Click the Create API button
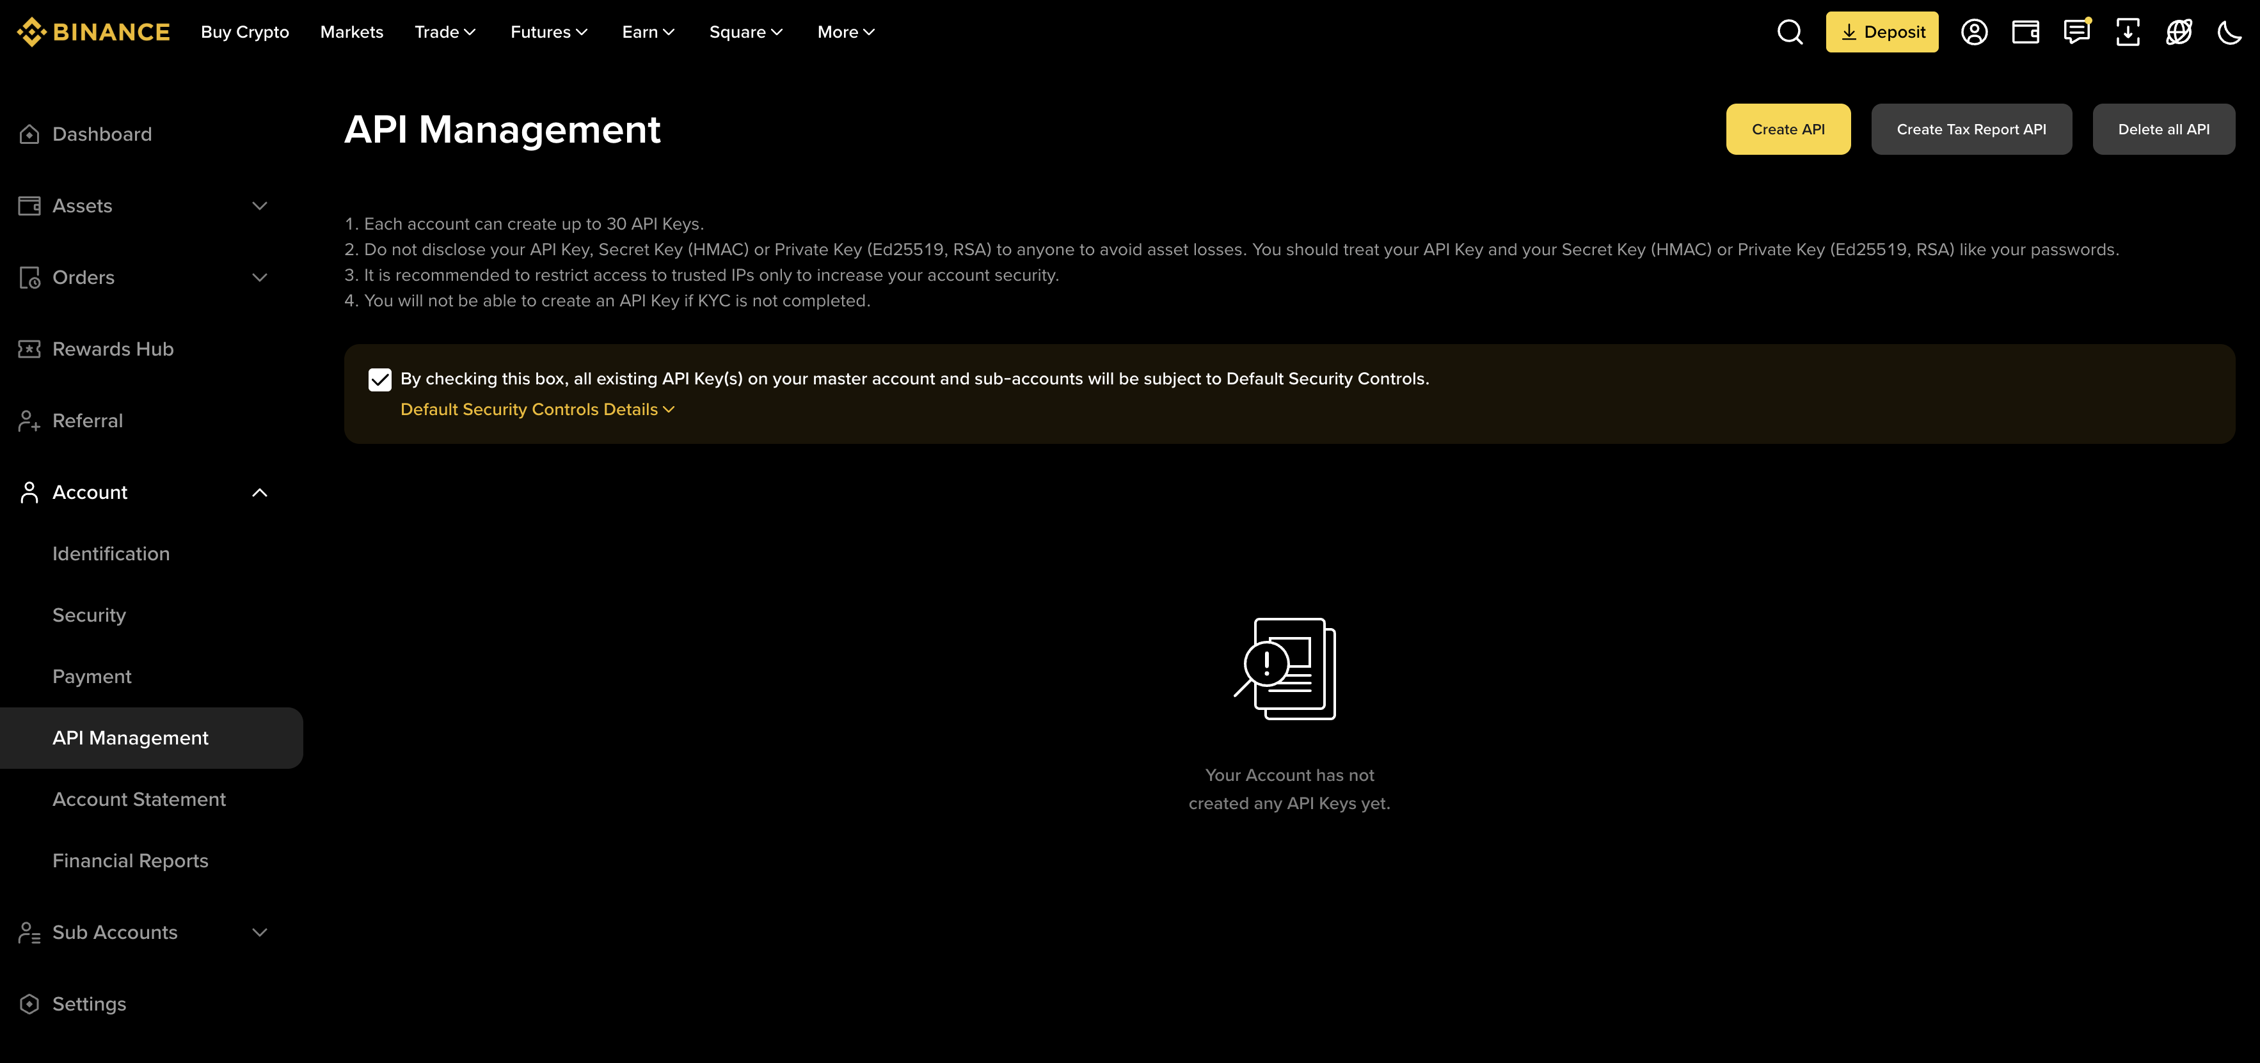Image resolution: width=2260 pixels, height=1063 pixels. coord(1788,129)
